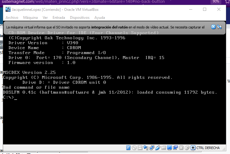Dismiss the mouse integration notification
230x154 pixels.
[x=213, y=27]
